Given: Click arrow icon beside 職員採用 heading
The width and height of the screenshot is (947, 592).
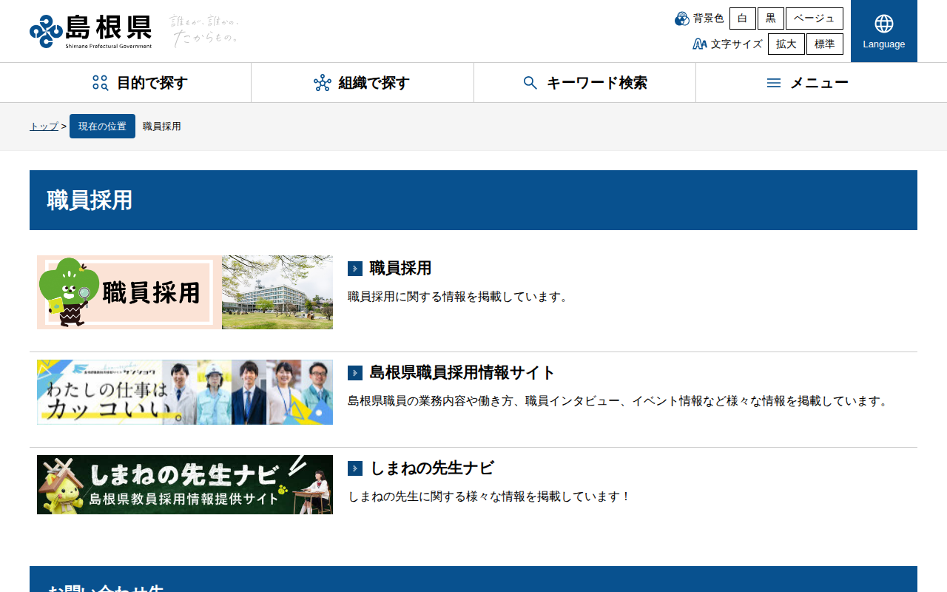Looking at the screenshot, I should (x=355, y=269).
